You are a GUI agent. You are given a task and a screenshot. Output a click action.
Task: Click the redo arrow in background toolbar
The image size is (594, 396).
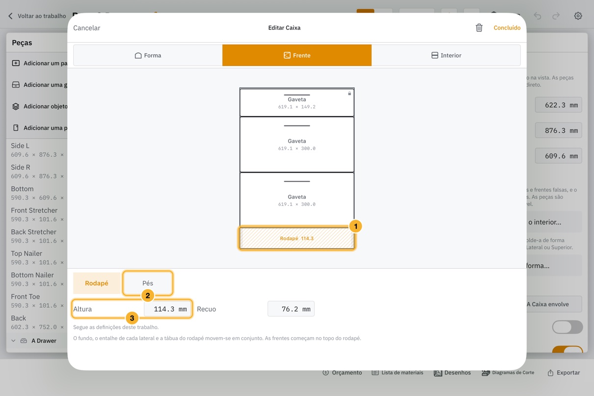(556, 16)
